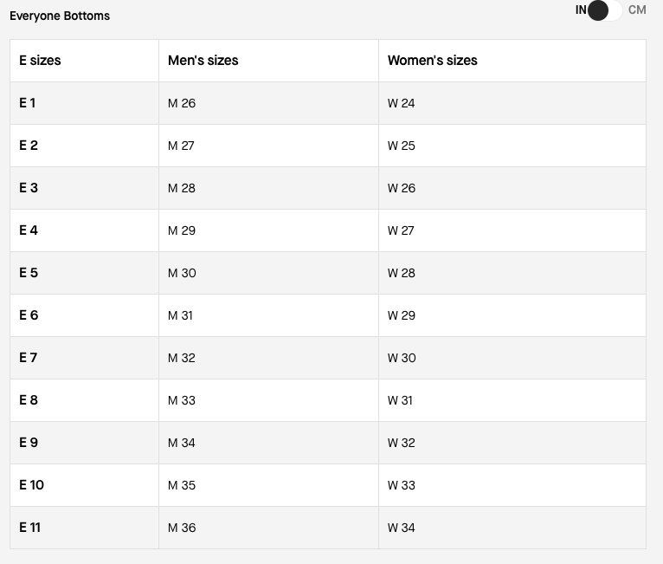Select the E 10 row label
The width and height of the screenshot is (663, 564).
pyautogui.click(x=31, y=485)
